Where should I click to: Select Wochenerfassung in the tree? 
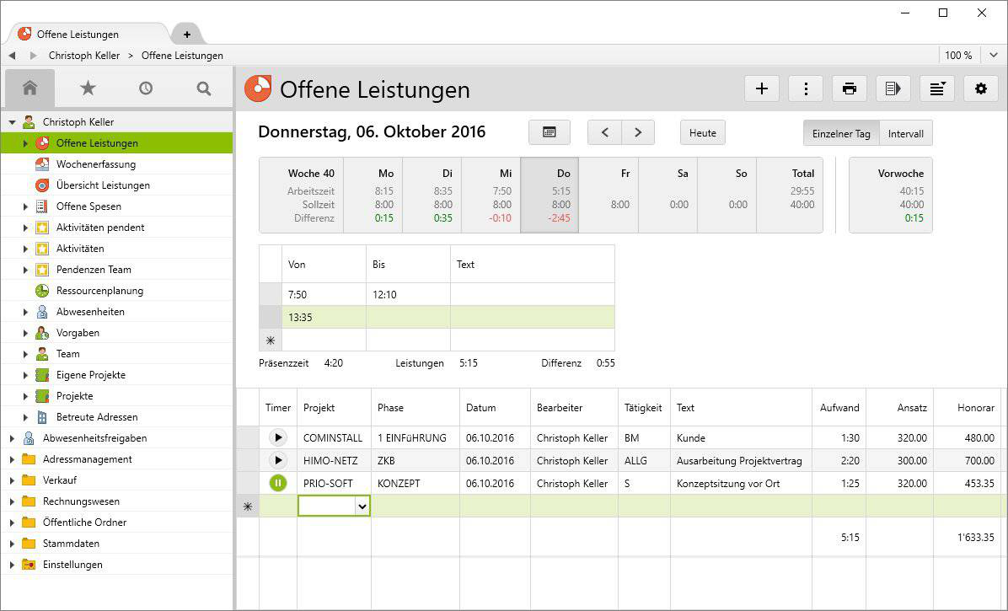(x=96, y=163)
